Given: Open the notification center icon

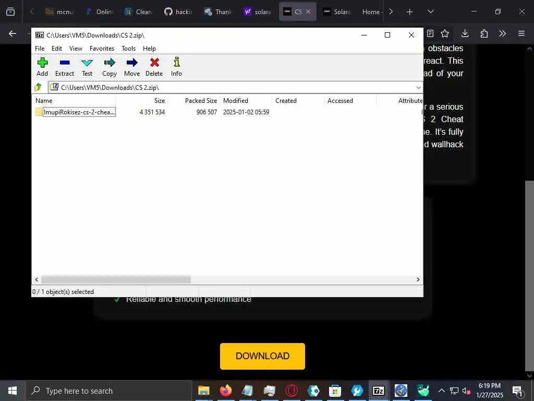Looking at the screenshot, I should 518,391.
